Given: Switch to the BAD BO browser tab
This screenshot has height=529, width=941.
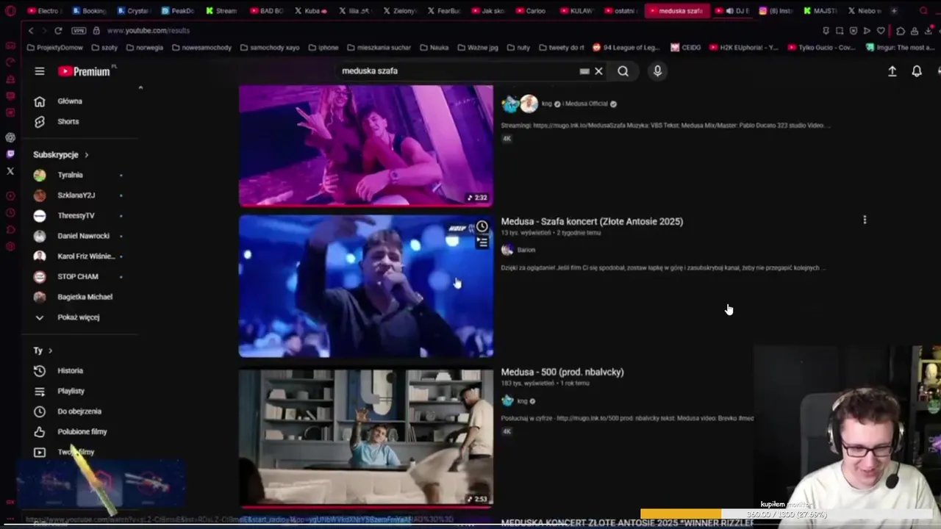Looking at the screenshot, I should [x=266, y=11].
